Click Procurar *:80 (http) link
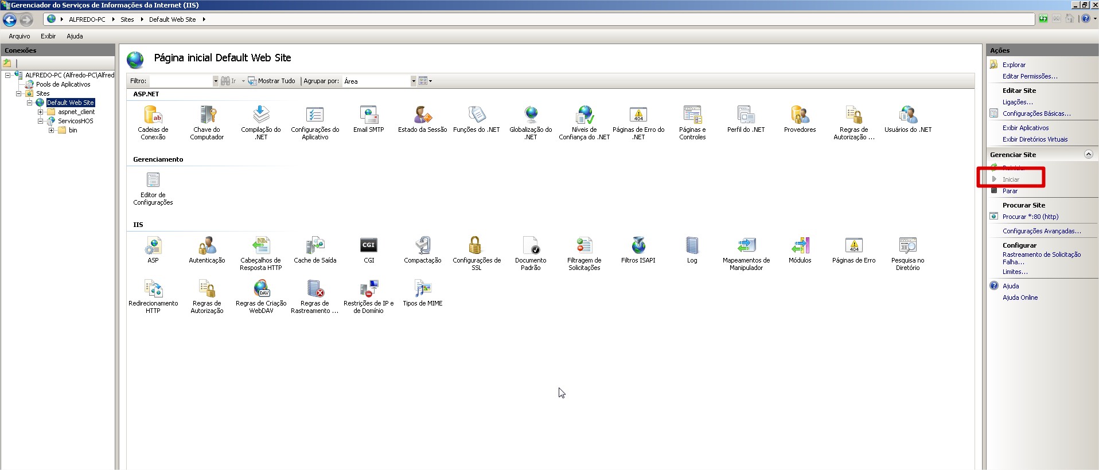The image size is (1099, 470). 1030,217
